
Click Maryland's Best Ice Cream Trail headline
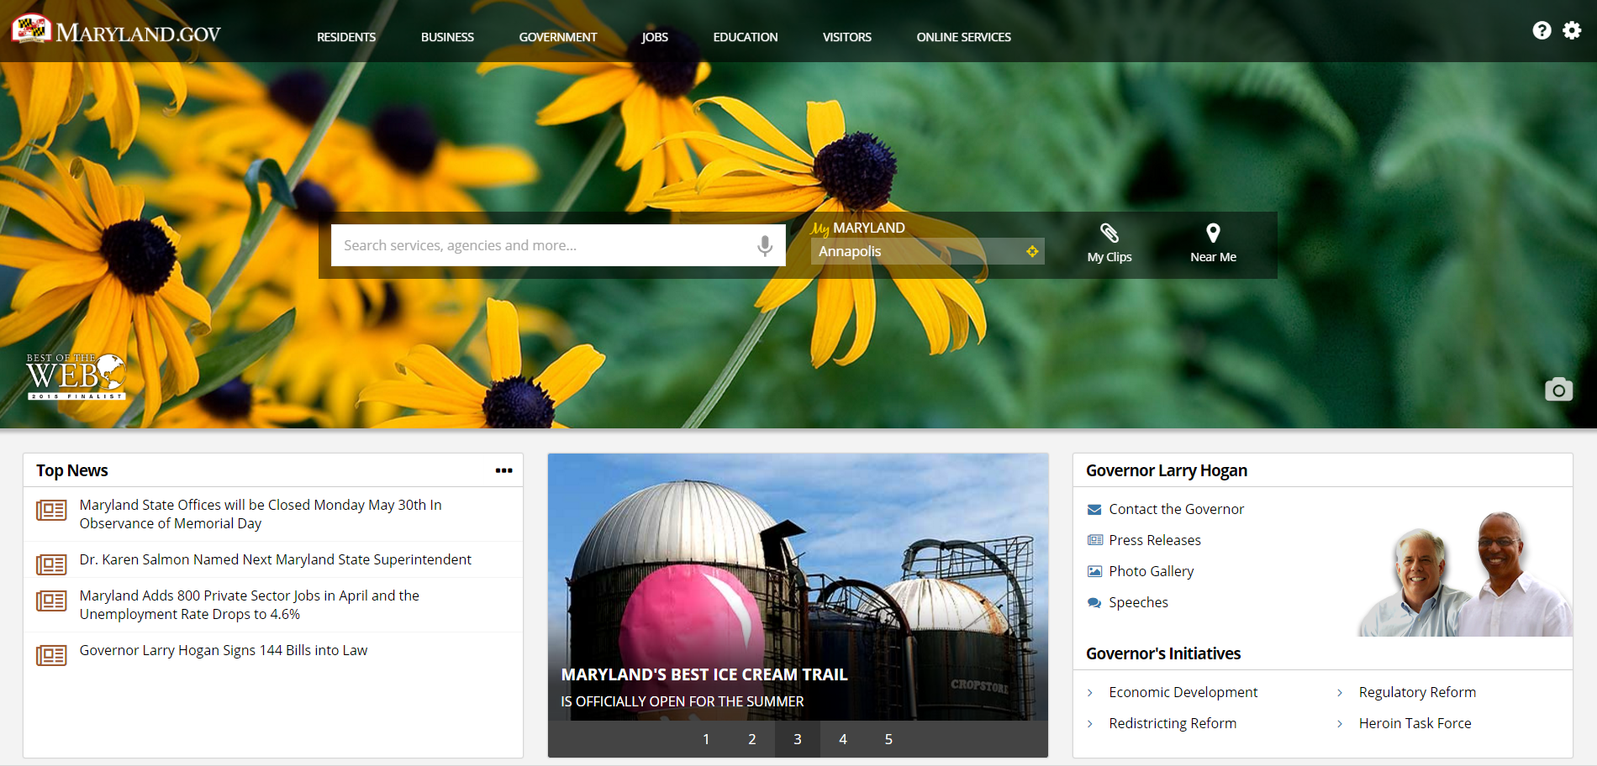(704, 674)
